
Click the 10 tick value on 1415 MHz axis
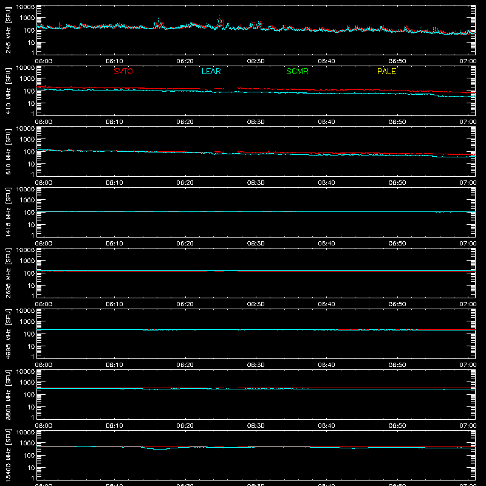[x=31, y=225]
